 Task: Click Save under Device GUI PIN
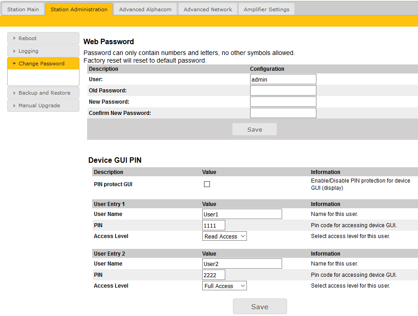[x=260, y=307]
